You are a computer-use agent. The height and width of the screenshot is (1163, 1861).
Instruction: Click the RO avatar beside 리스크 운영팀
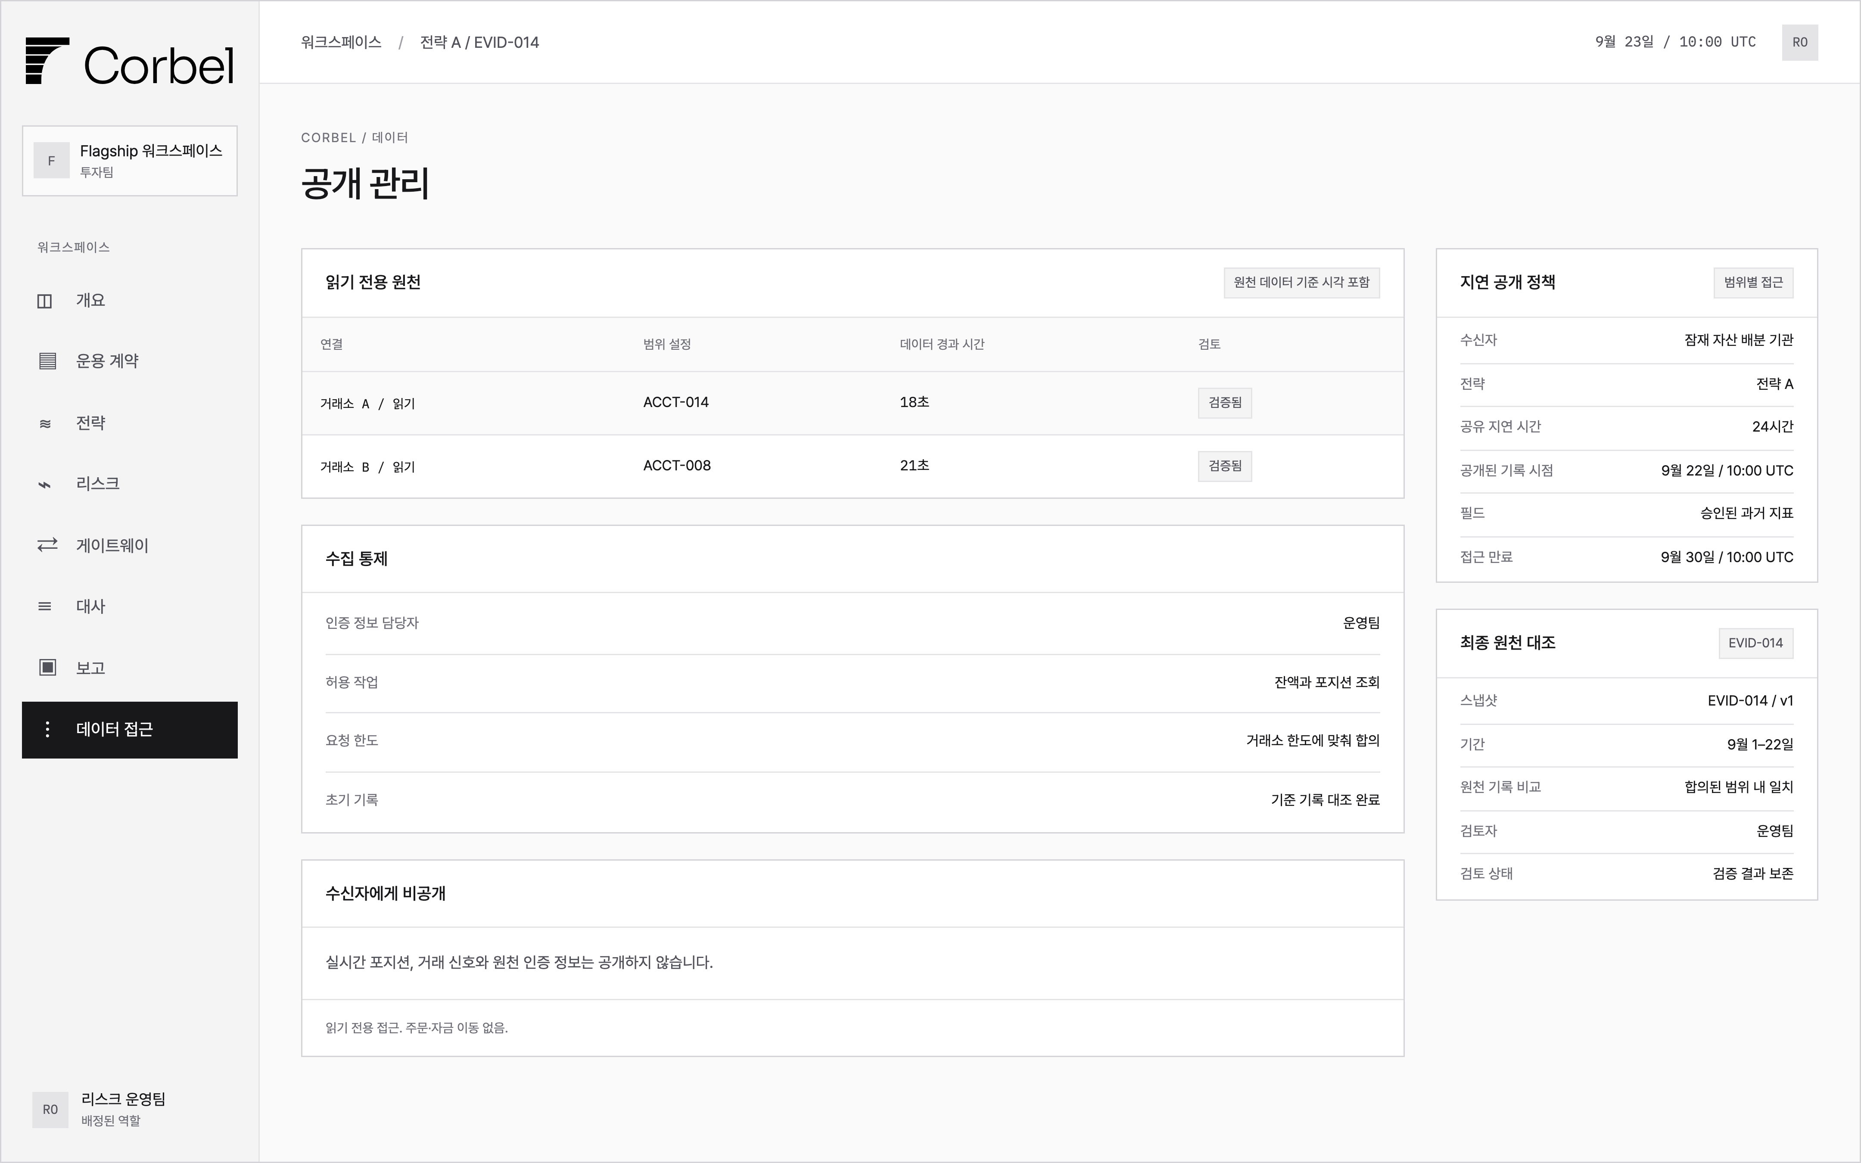coord(50,1109)
